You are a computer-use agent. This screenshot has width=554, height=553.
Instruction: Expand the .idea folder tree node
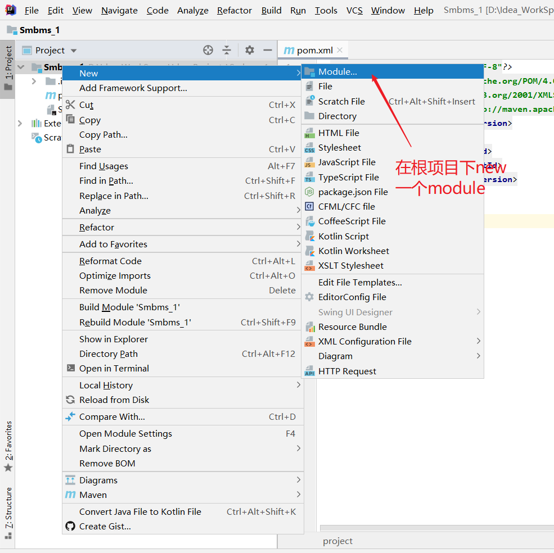[34, 81]
